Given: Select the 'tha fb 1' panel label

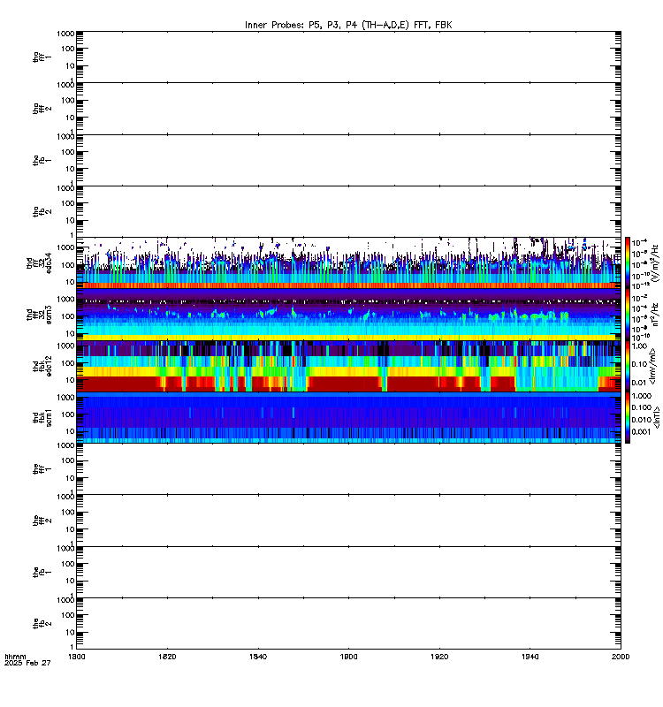Looking at the screenshot, I should 42,161.
